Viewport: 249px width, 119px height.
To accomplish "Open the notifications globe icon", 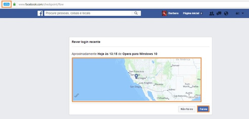I will pyautogui.click(x=226, y=13).
